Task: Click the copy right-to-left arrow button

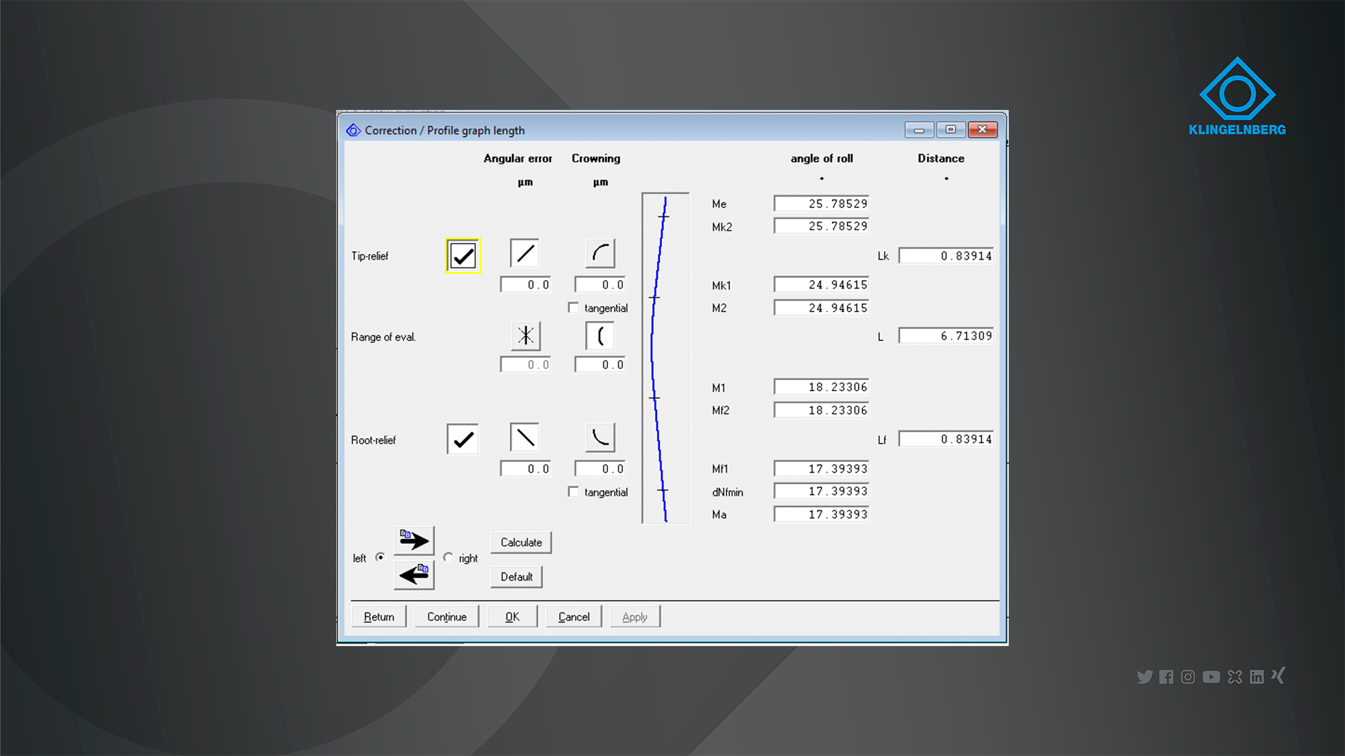Action: 414,575
